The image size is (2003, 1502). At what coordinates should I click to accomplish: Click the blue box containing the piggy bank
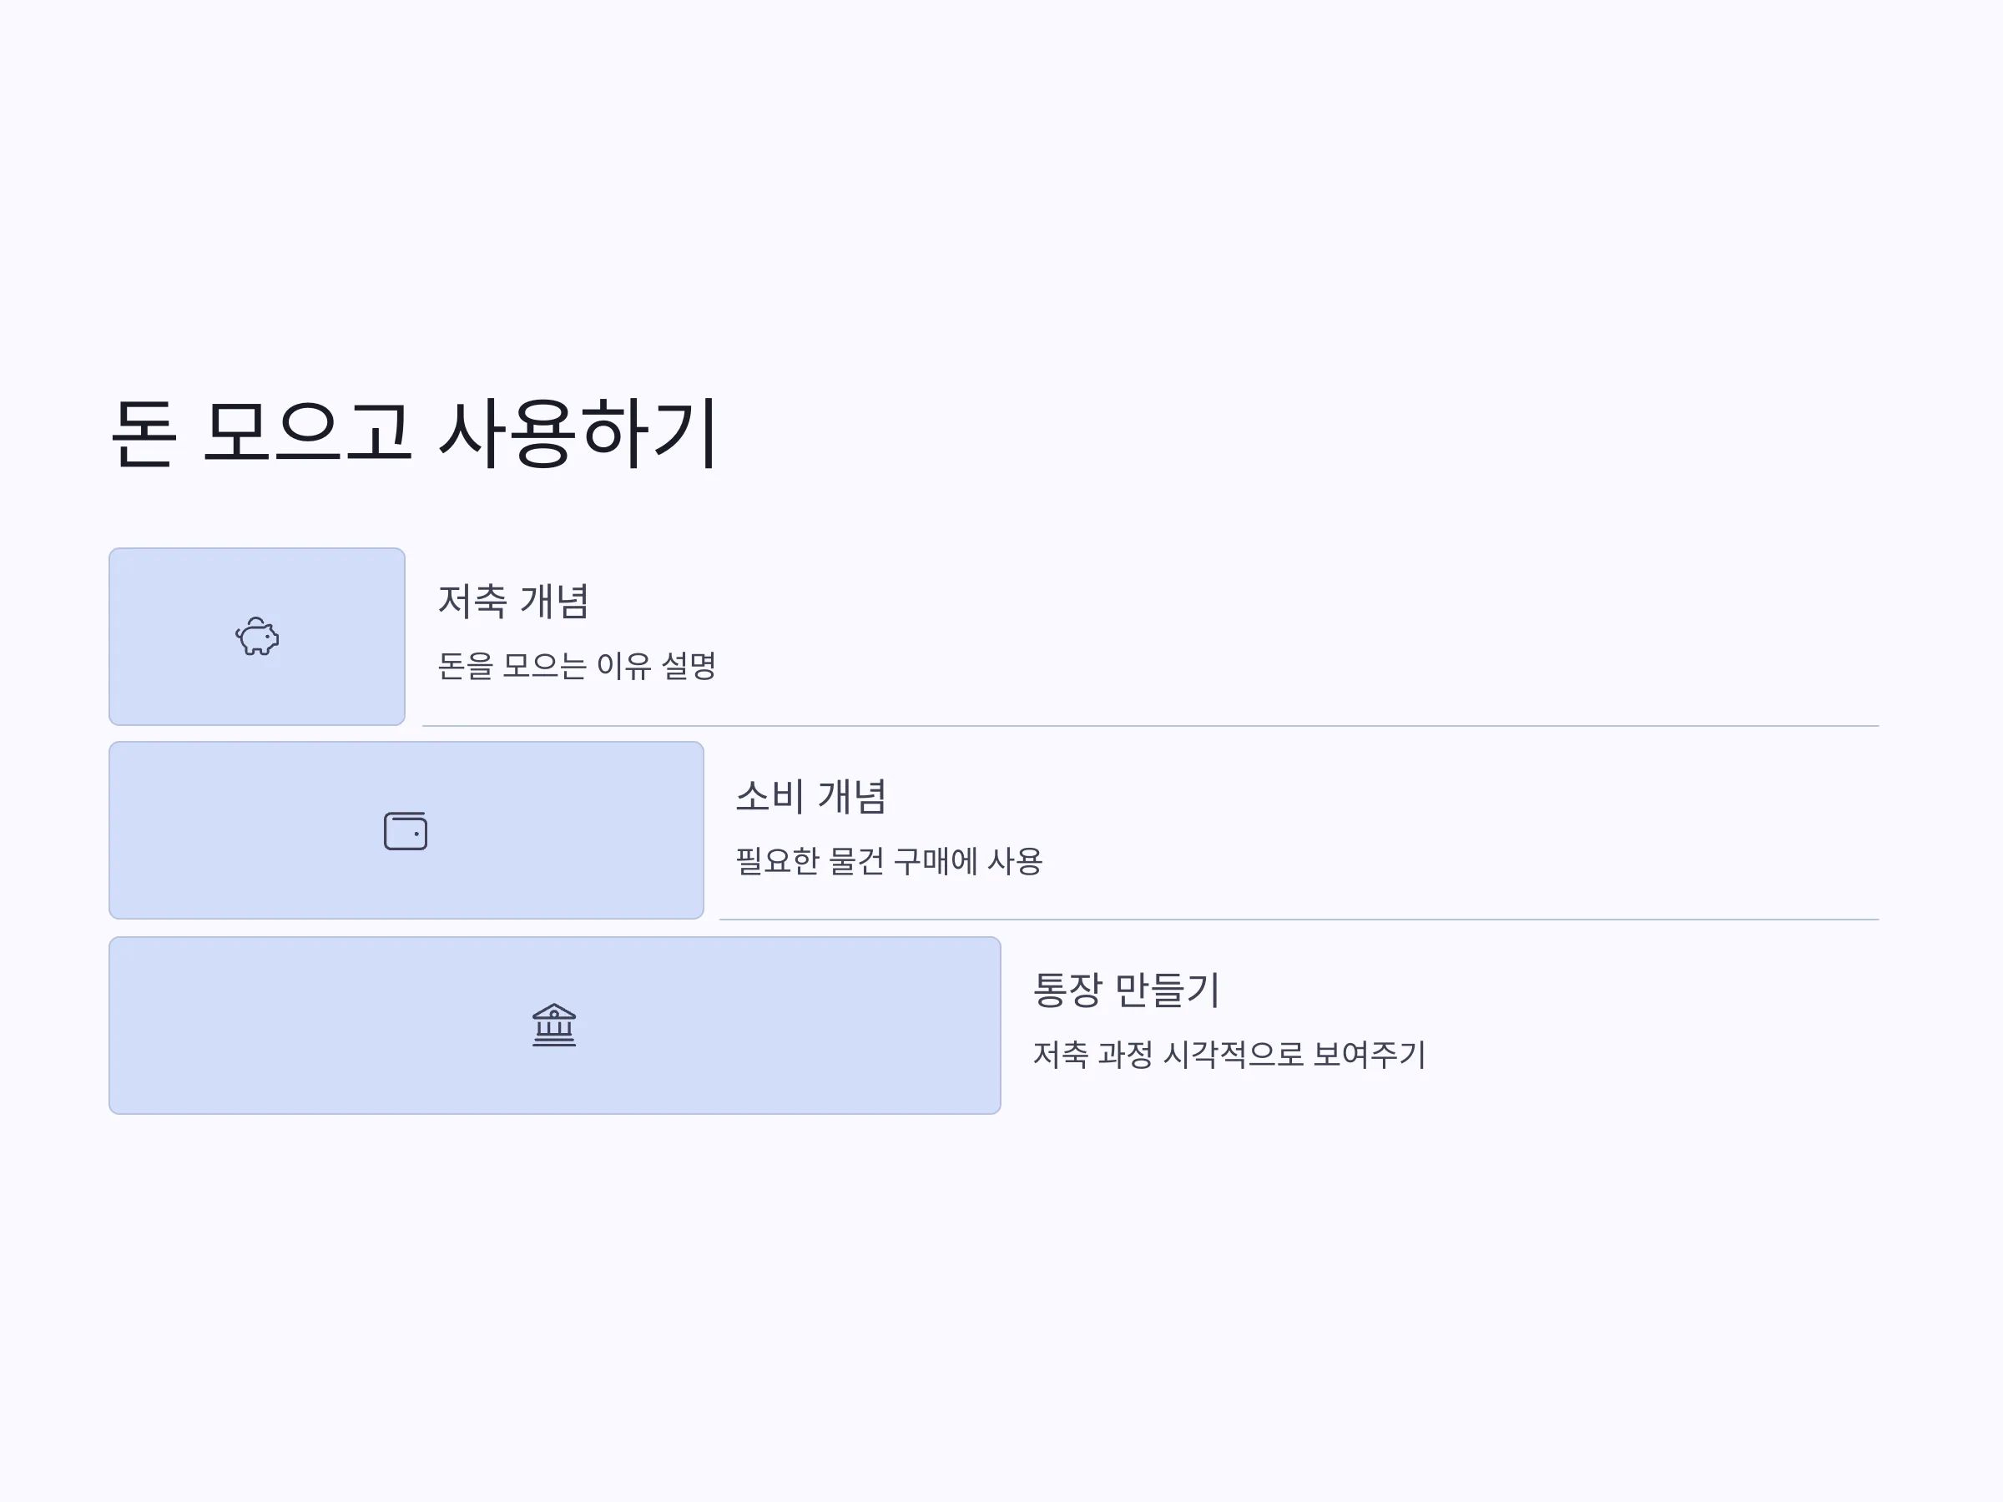[x=257, y=637]
